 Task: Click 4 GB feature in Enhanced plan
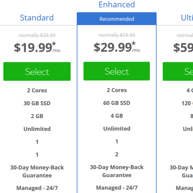pyautogui.click(x=117, y=116)
